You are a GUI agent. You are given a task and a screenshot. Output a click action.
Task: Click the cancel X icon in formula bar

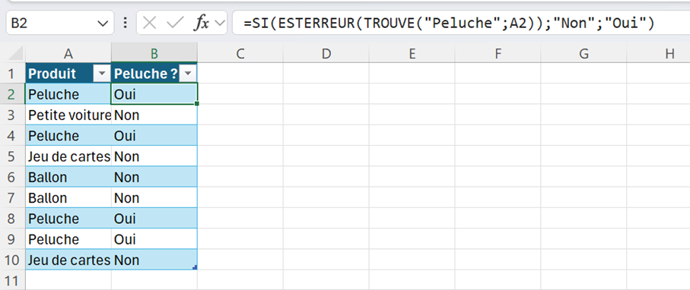[150, 24]
